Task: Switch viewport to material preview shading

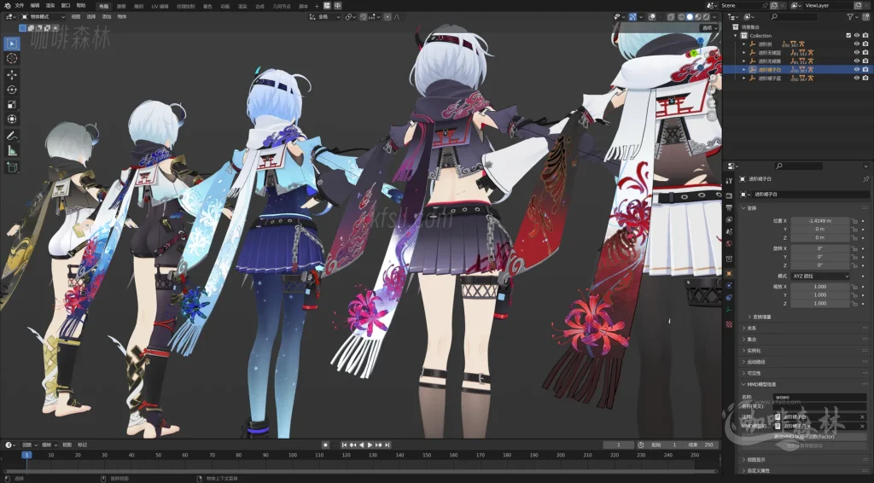Action: click(x=698, y=17)
